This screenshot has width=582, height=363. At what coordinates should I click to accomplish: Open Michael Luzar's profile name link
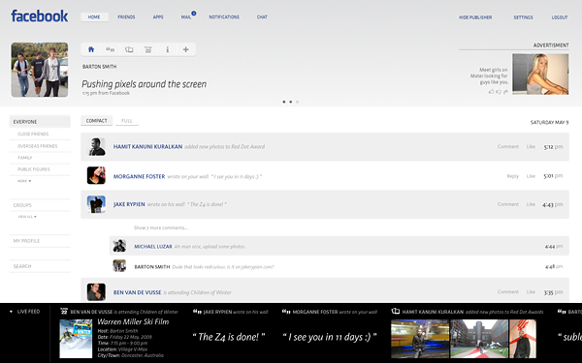point(153,246)
